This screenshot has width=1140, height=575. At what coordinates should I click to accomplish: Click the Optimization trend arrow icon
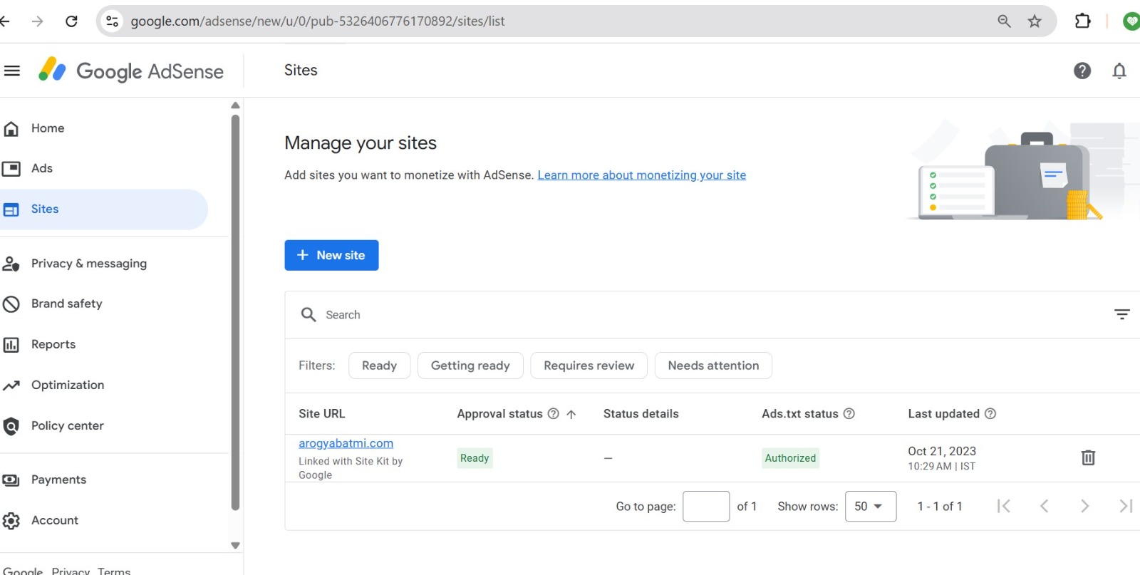[11, 385]
